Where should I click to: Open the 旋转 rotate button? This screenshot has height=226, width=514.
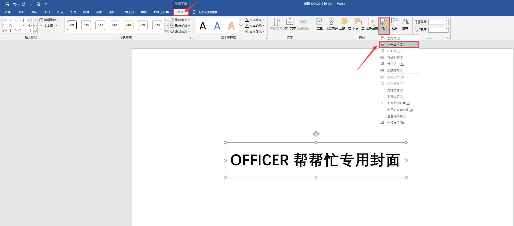[405, 25]
